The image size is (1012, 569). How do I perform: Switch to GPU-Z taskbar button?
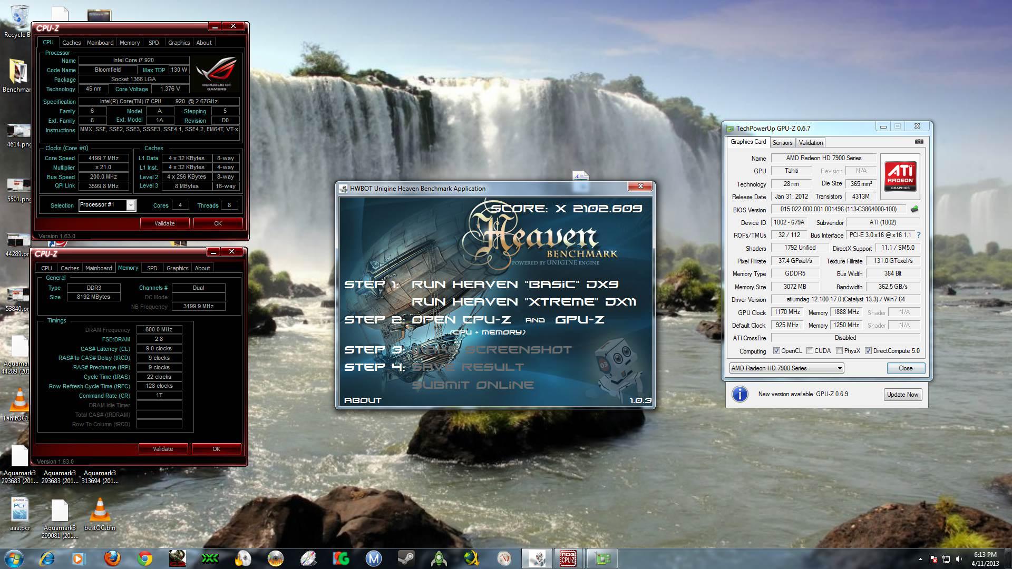coord(602,558)
